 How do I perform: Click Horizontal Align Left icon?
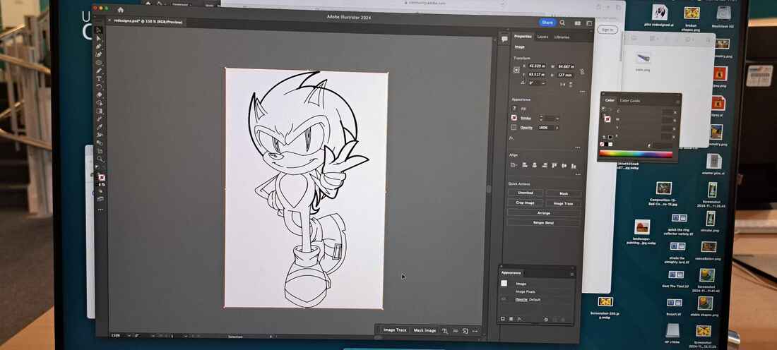[524, 165]
